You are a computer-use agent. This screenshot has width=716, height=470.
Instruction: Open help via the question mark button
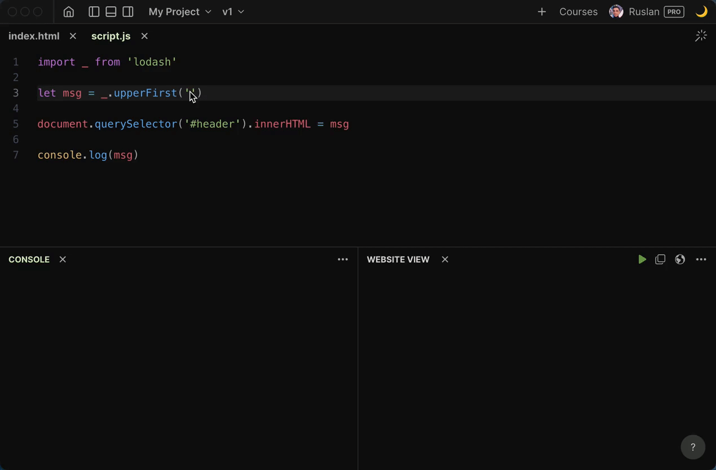point(693,447)
